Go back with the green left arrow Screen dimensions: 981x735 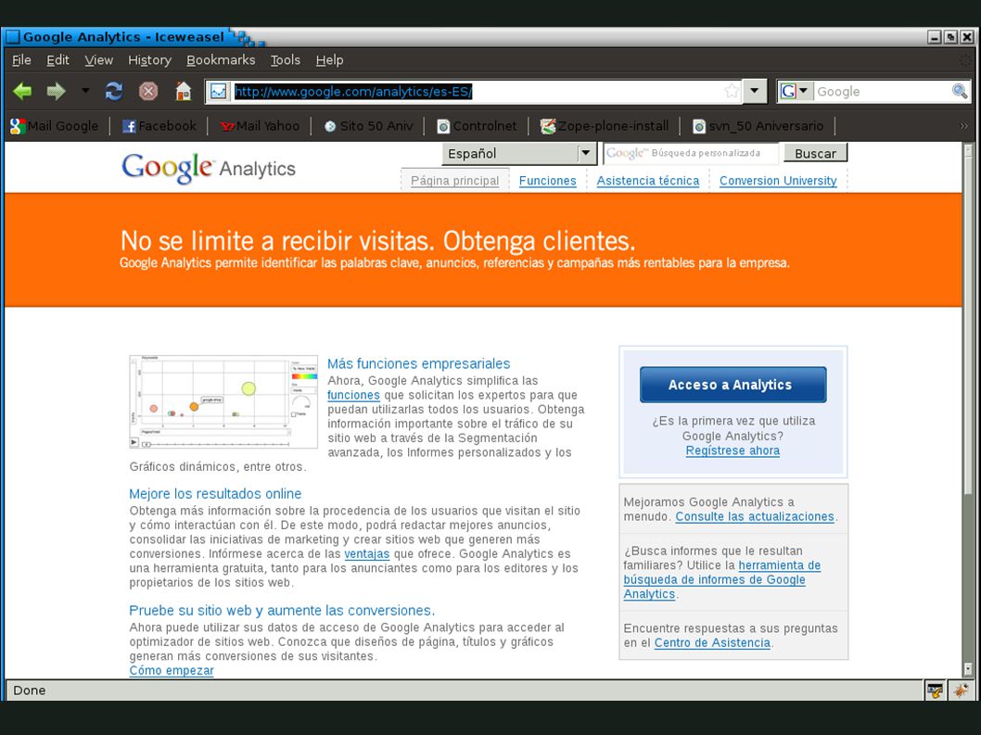22,92
